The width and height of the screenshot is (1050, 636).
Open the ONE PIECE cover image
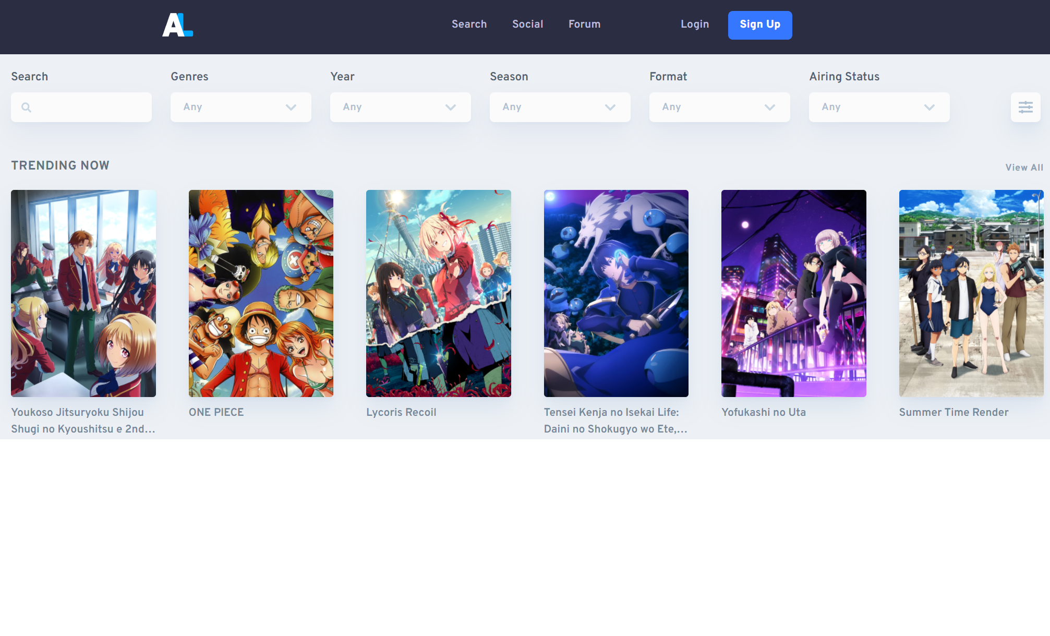coord(261,293)
